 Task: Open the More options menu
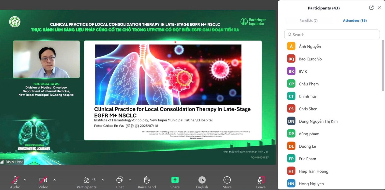(227, 180)
